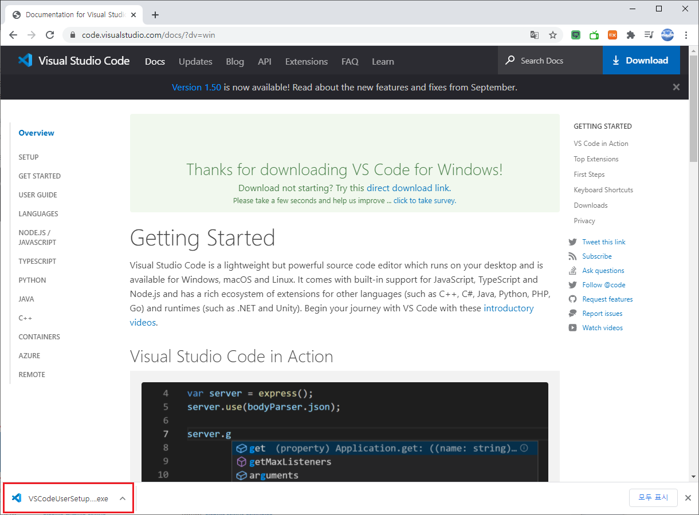
Task: Click the Report issues speech bubble icon
Action: 572,314
